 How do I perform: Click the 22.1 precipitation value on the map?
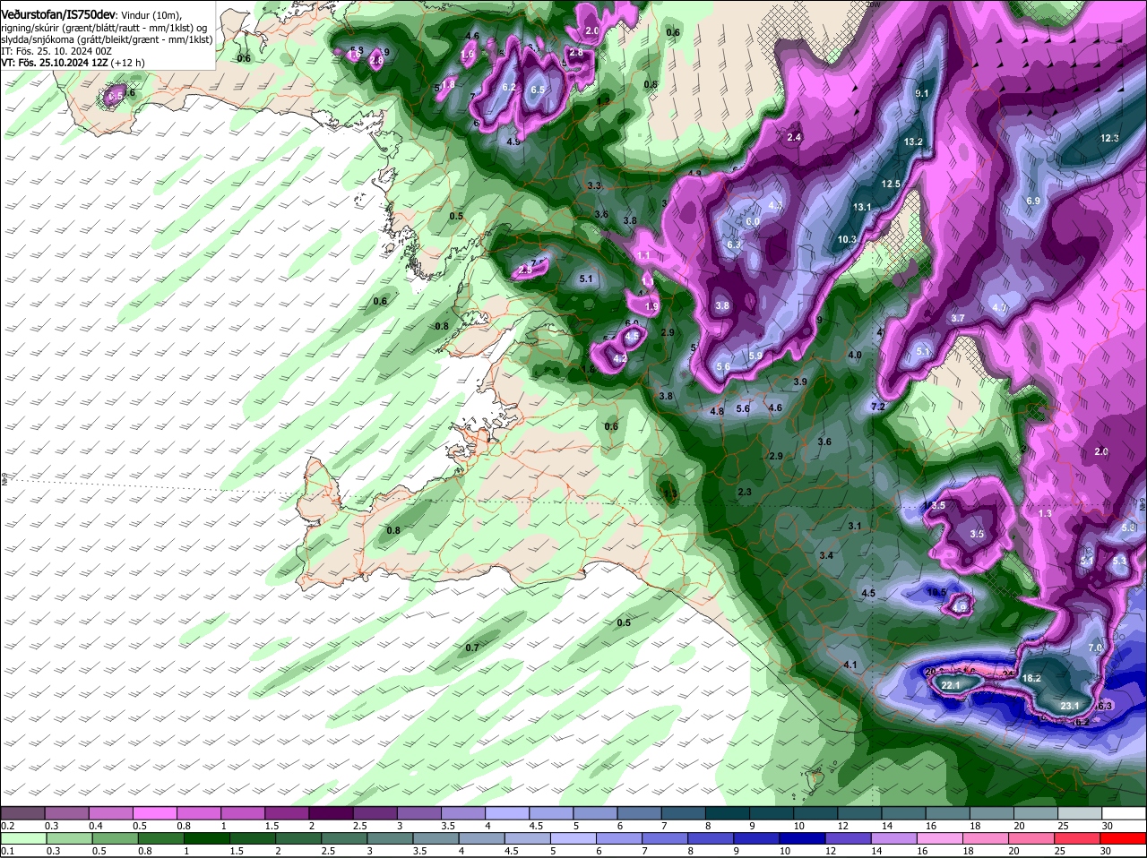click(x=951, y=685)
